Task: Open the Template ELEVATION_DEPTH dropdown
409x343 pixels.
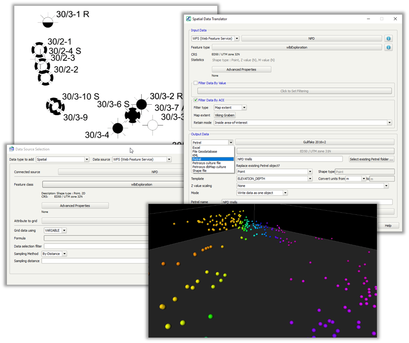Action: (x=310, y=179)
